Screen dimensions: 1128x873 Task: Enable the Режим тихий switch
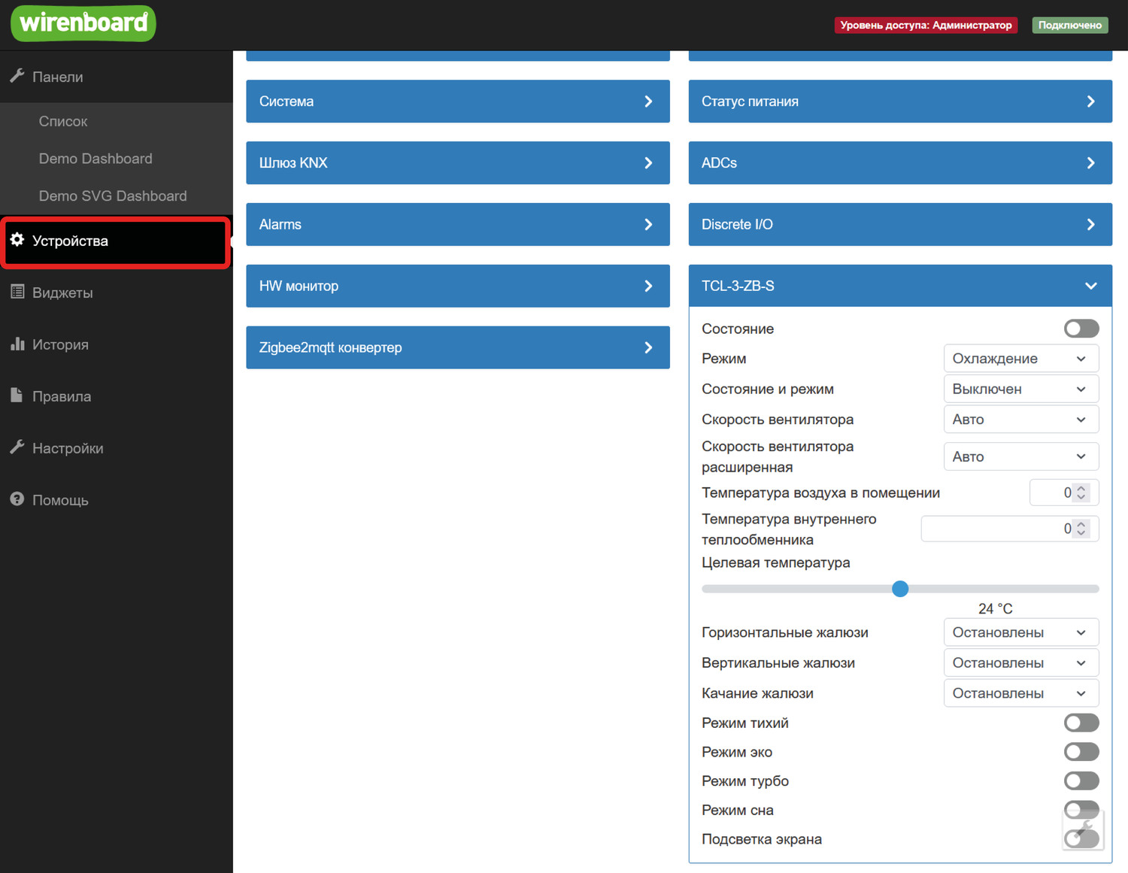tap(1081, 723)
